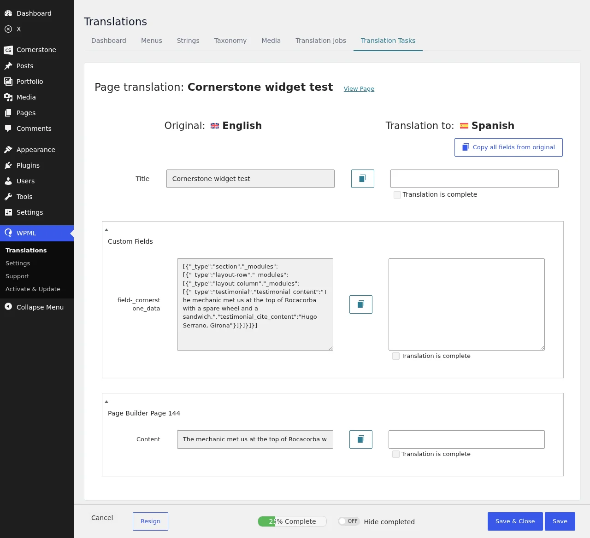Select the Menus tab
The width and height of the screenshot is (590, 538).
coord(152,41)
